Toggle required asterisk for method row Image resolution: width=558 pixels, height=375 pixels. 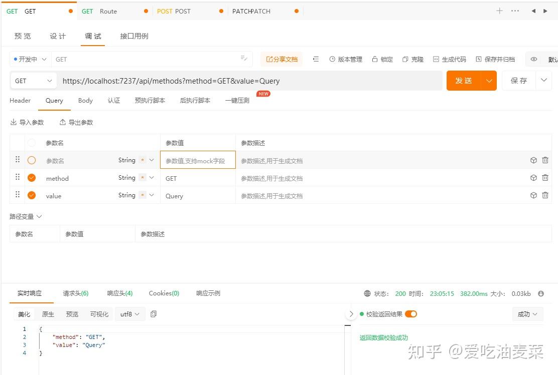click(x=143, y=178)
